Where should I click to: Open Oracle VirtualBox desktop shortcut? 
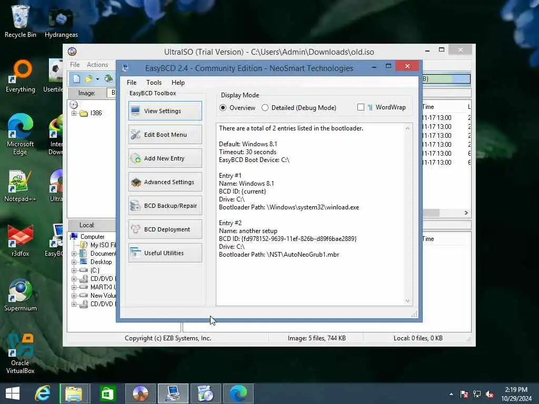pyautogui.click(x=21, y=353)
